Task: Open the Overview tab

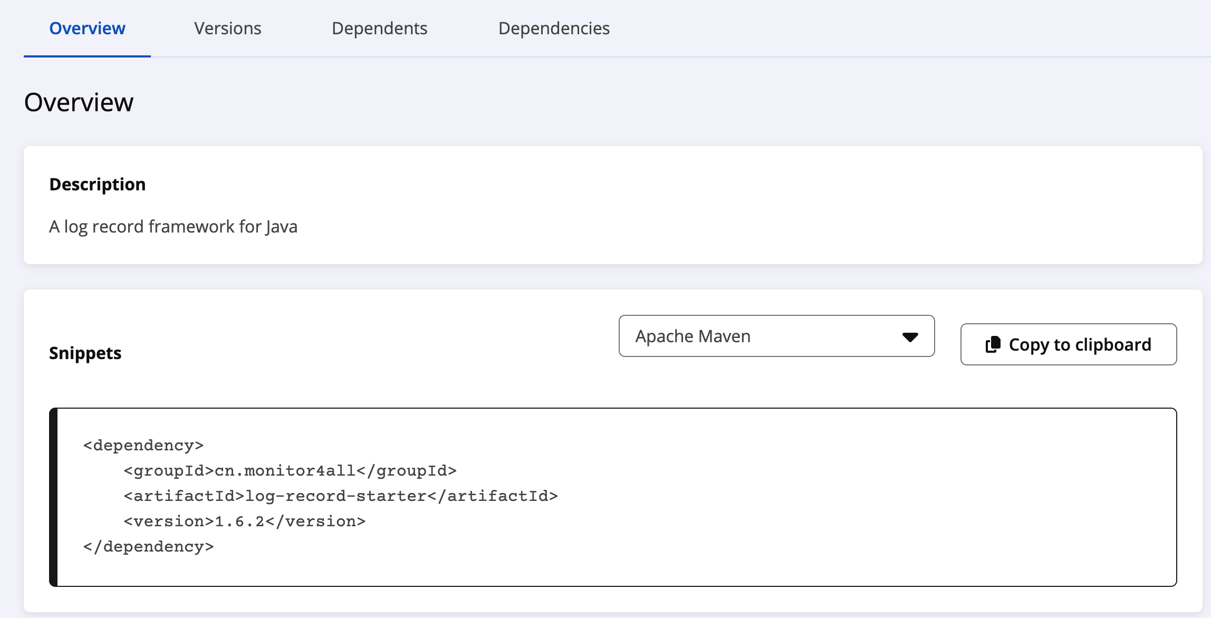Action: click(87, 28)
